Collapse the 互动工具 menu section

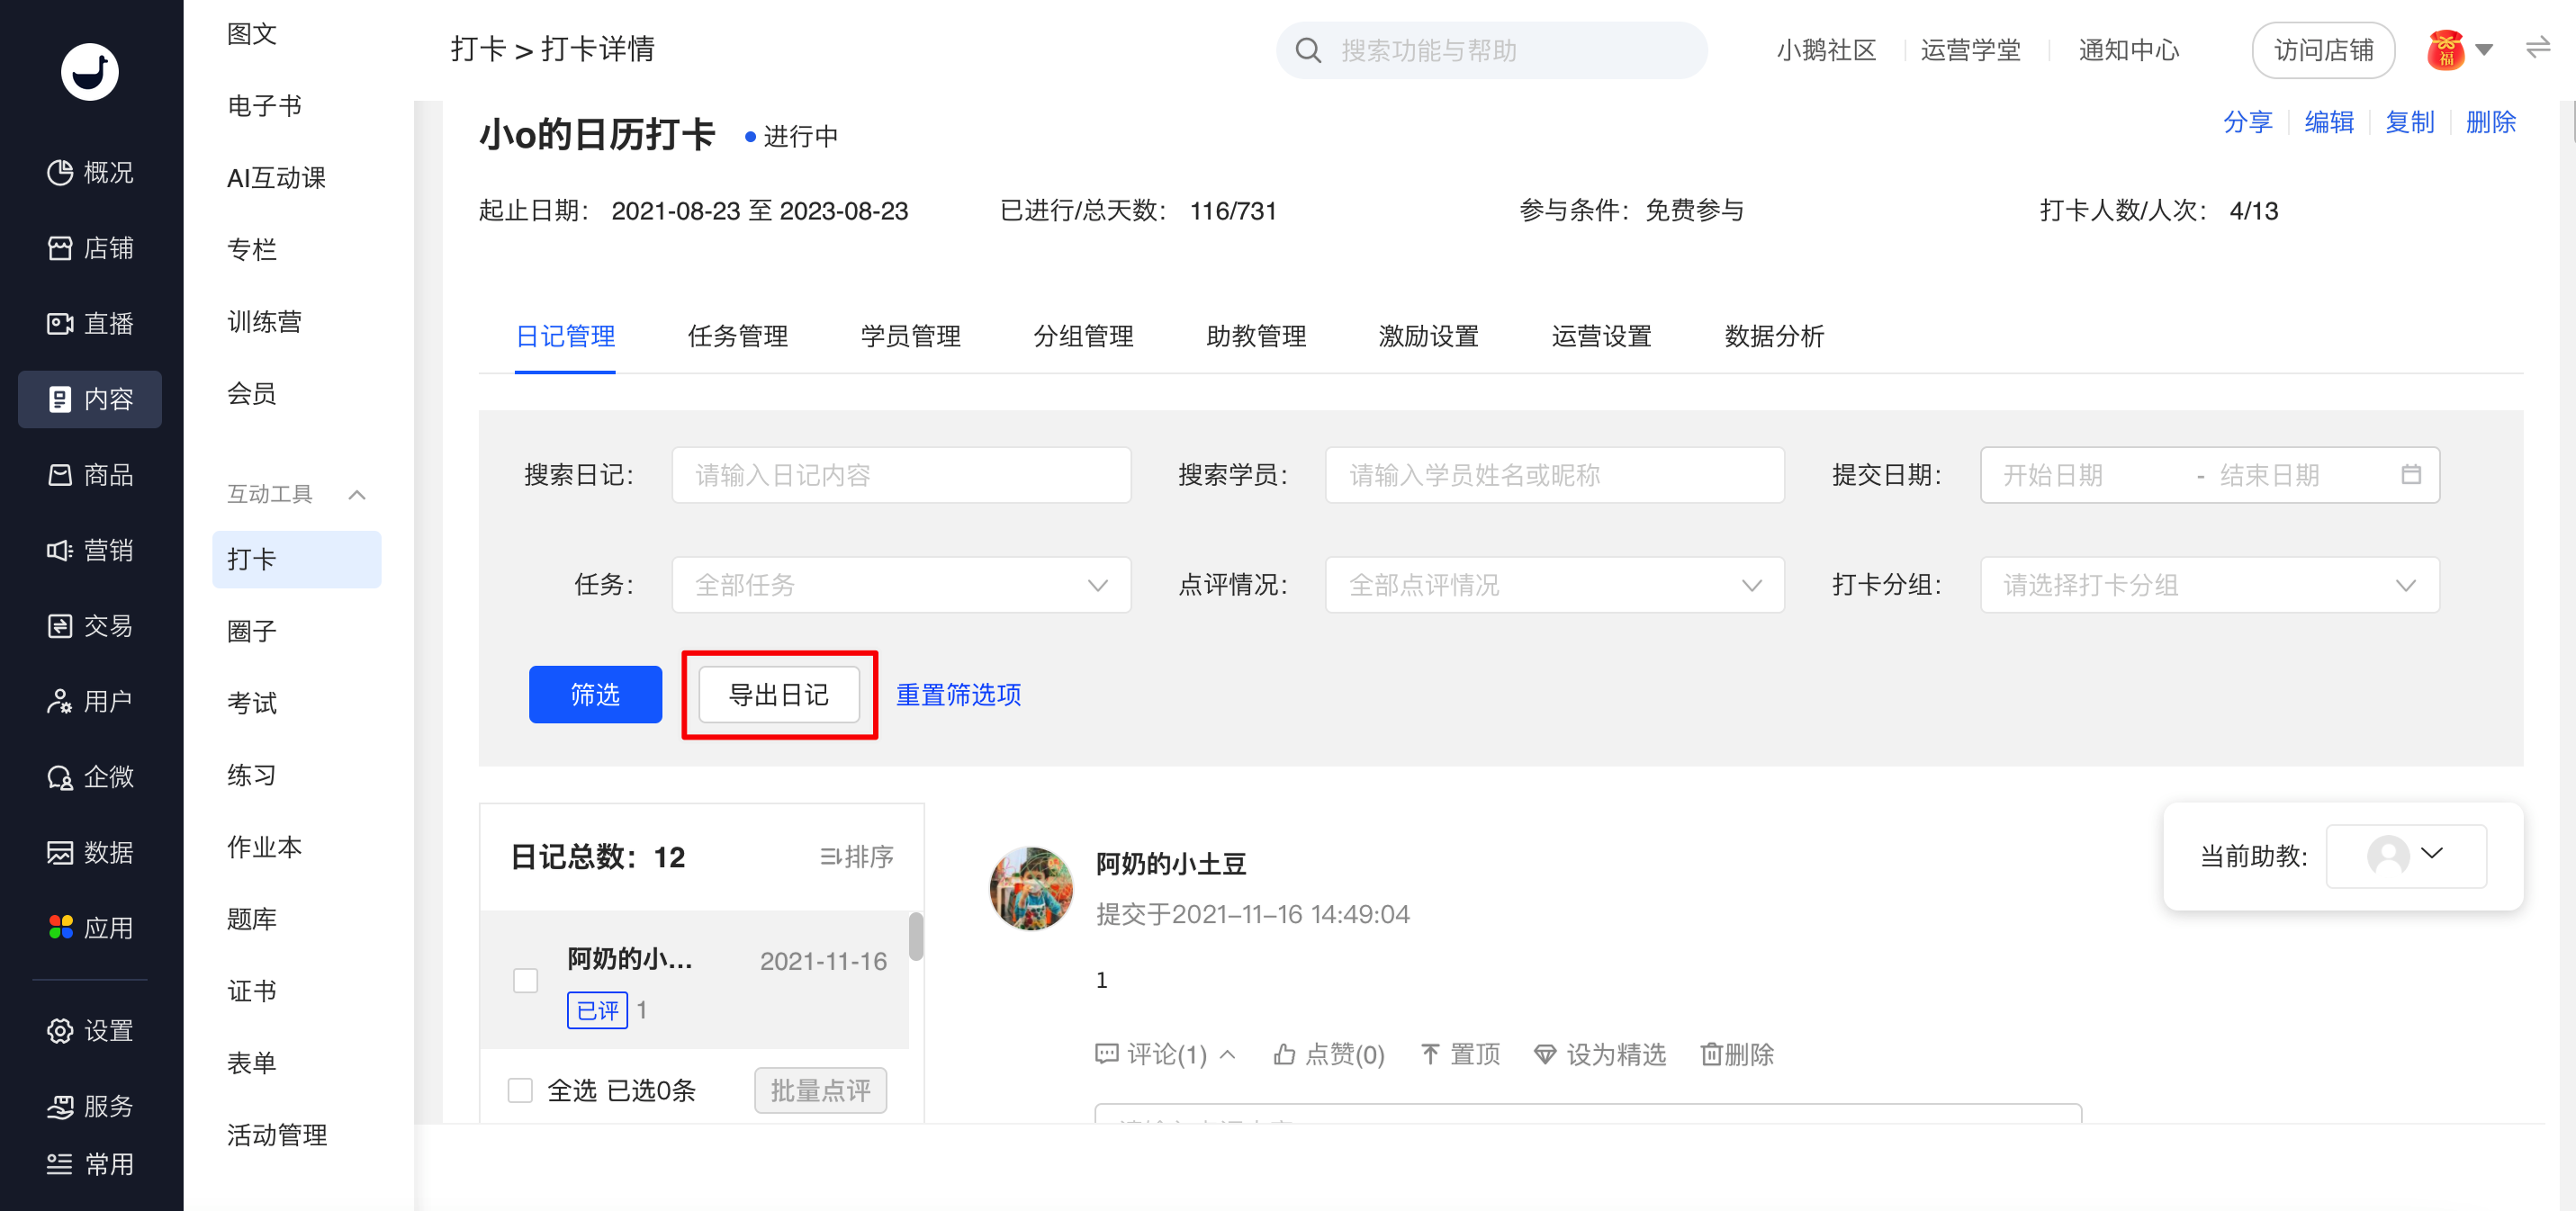tap(357, 494)
